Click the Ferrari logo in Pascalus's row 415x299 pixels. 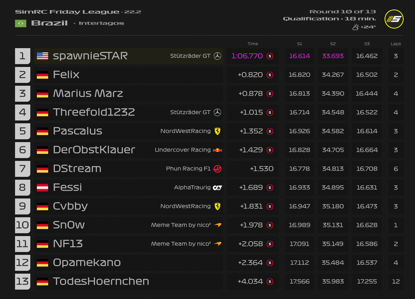click(x=217, y=131)
